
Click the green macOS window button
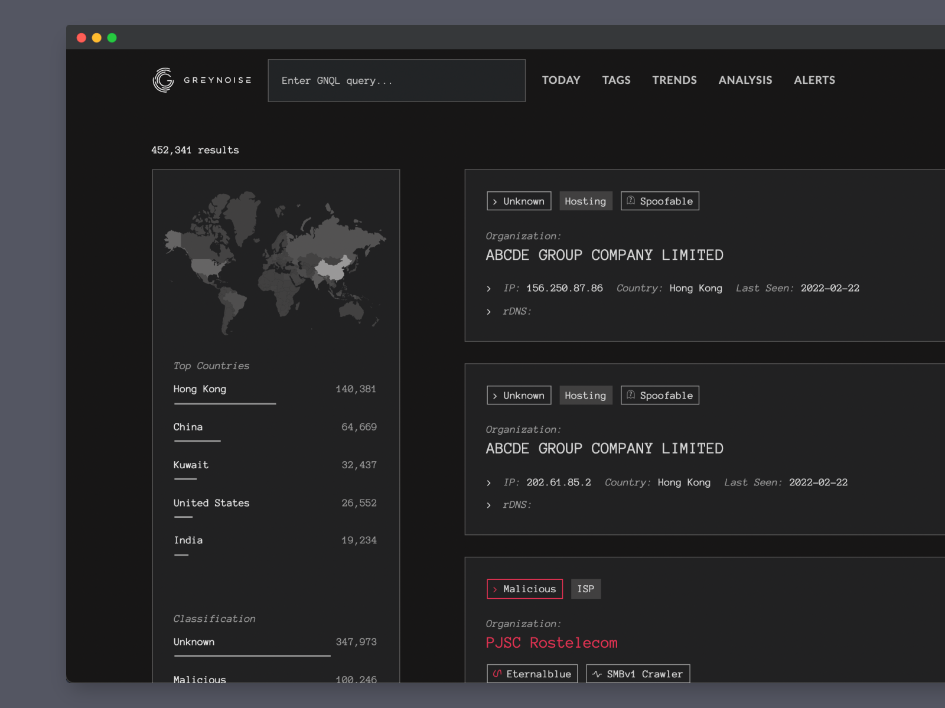coord(112,38)
